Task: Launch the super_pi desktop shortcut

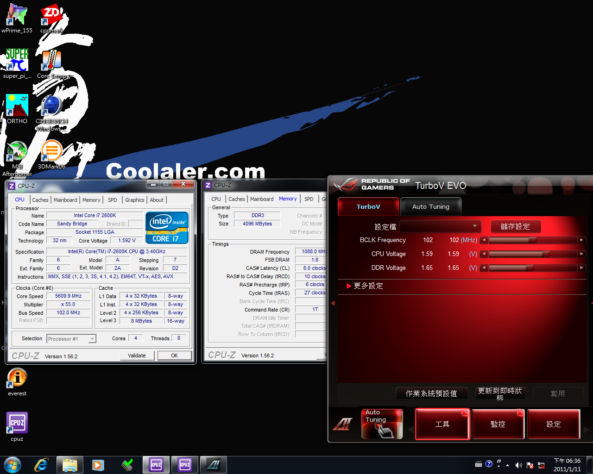Action: (x=17, y=64)
